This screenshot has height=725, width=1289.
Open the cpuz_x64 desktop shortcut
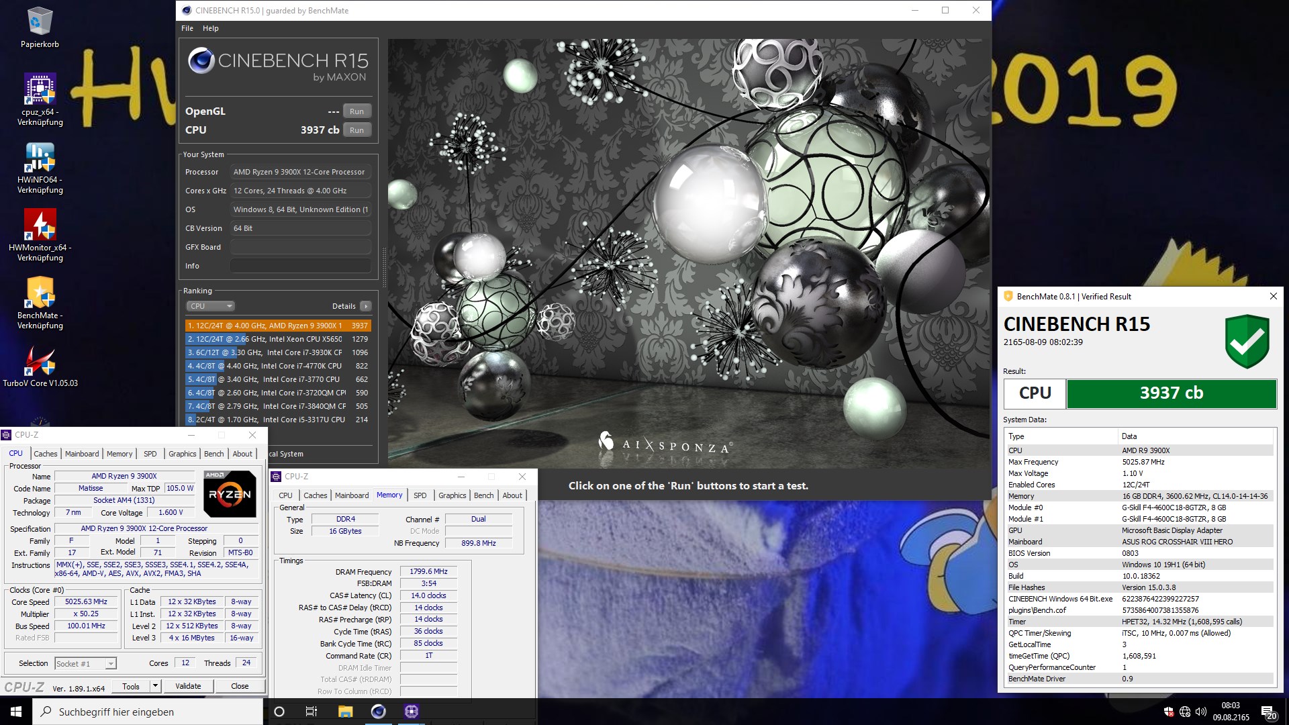tap(40, 100)
